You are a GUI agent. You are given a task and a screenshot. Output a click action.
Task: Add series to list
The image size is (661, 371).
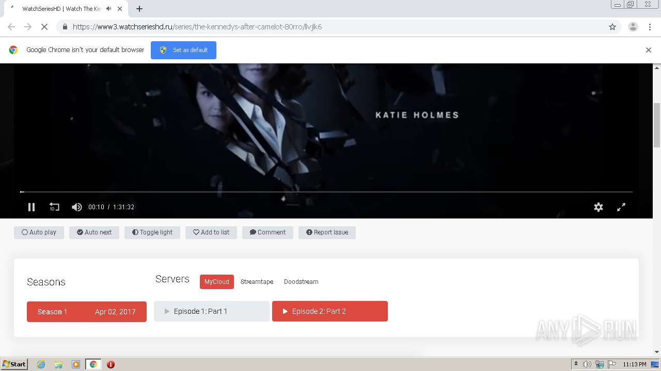click(211, 232)
